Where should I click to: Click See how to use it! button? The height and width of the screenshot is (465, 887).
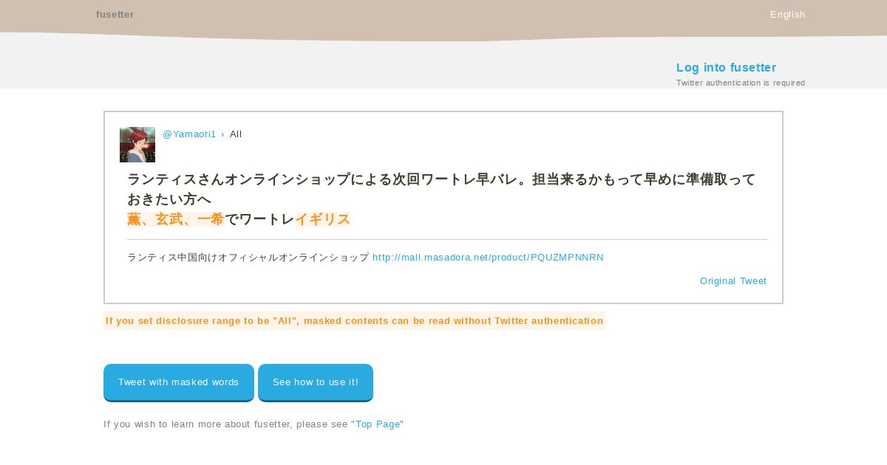[316, 382]
